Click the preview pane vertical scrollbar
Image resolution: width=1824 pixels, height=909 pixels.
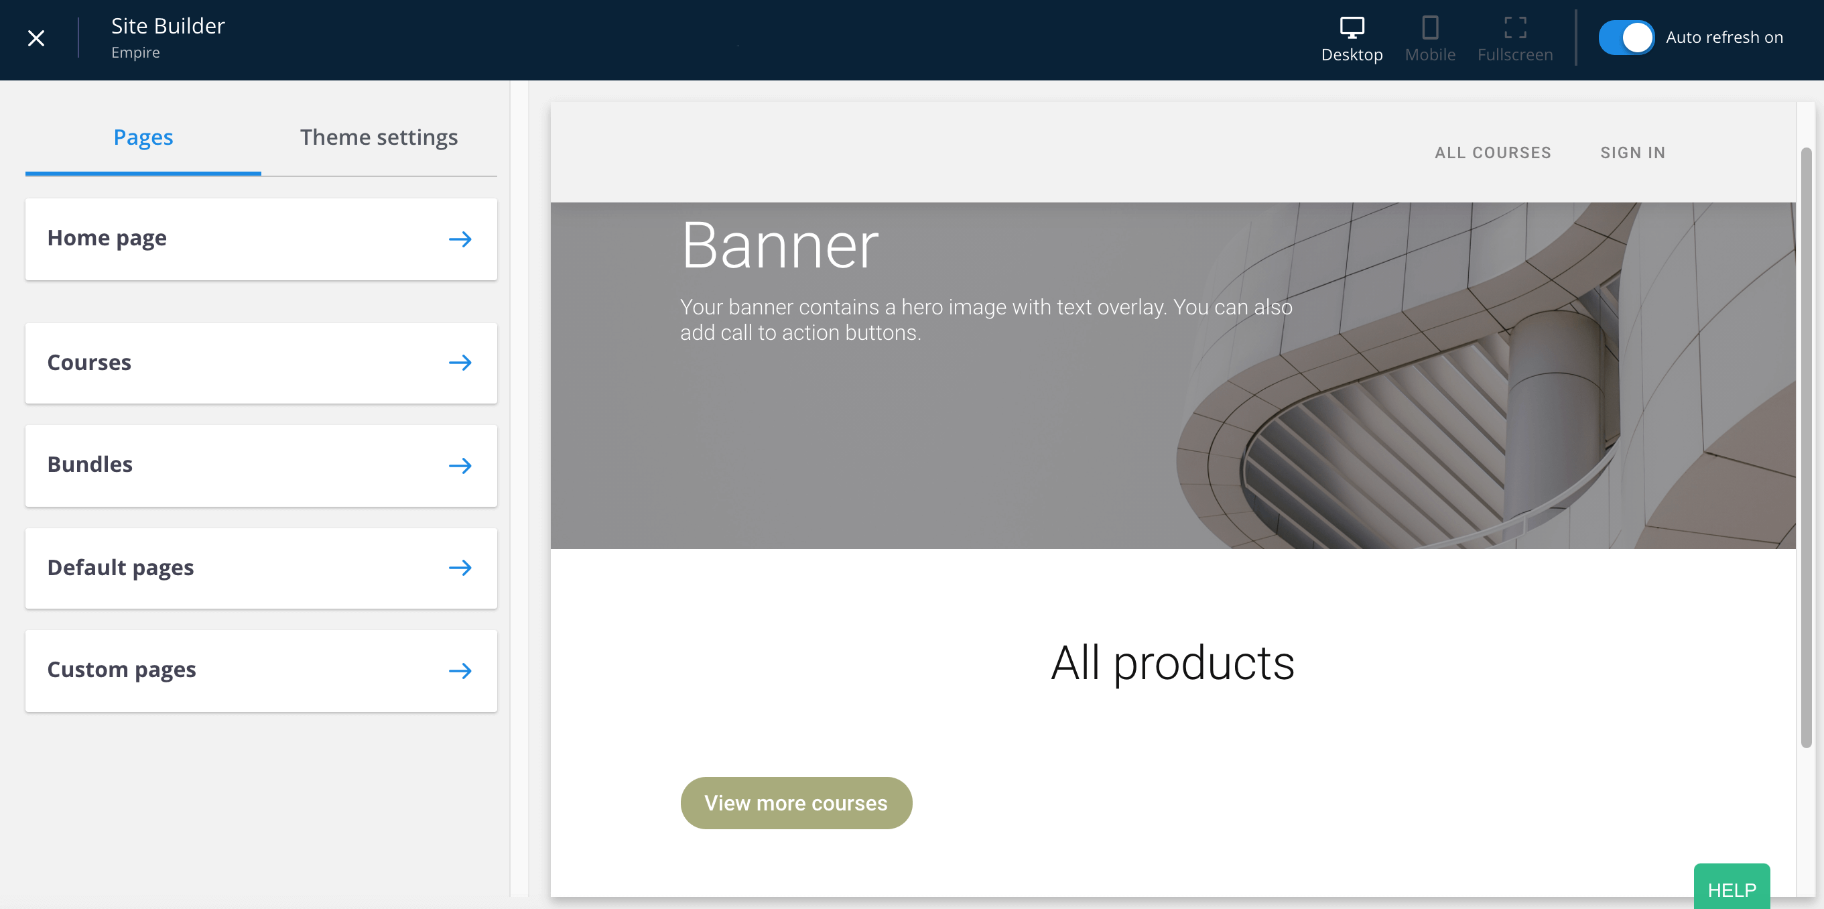click(1806, 446)
